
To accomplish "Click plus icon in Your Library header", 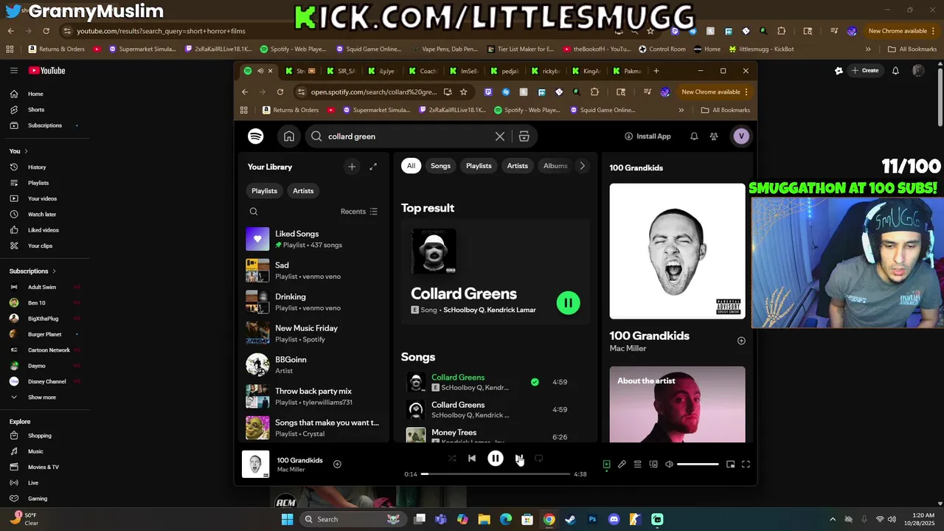I will coord(352,167).
